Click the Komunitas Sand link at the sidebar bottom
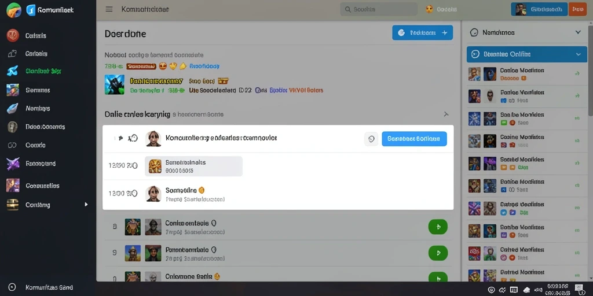Viewport: 593px width, 296px height. click(49, 287)
